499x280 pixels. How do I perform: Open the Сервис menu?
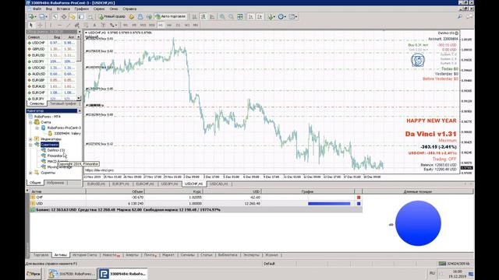tap(99, 9)
